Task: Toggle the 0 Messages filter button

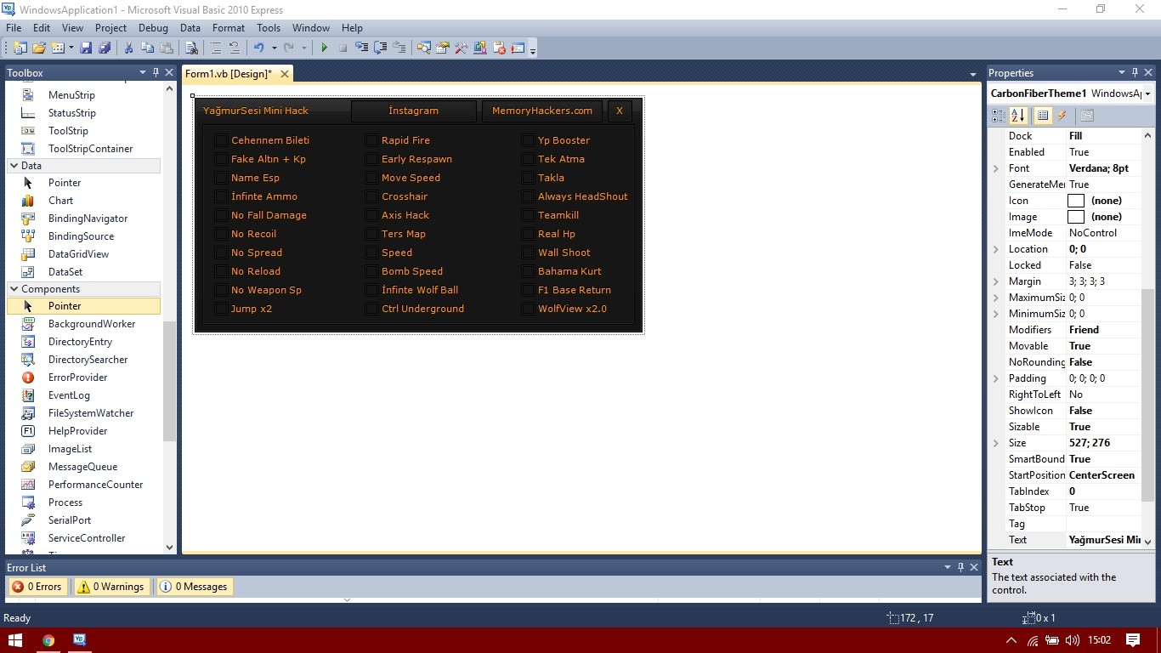Action: click(194, 587)
